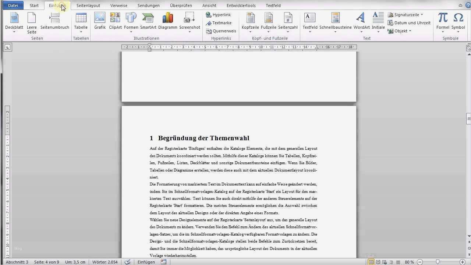The height and width of the screenshot is (265, 471).
Task: Insert a Textmarke bookmark
Action: coord(219,22)
